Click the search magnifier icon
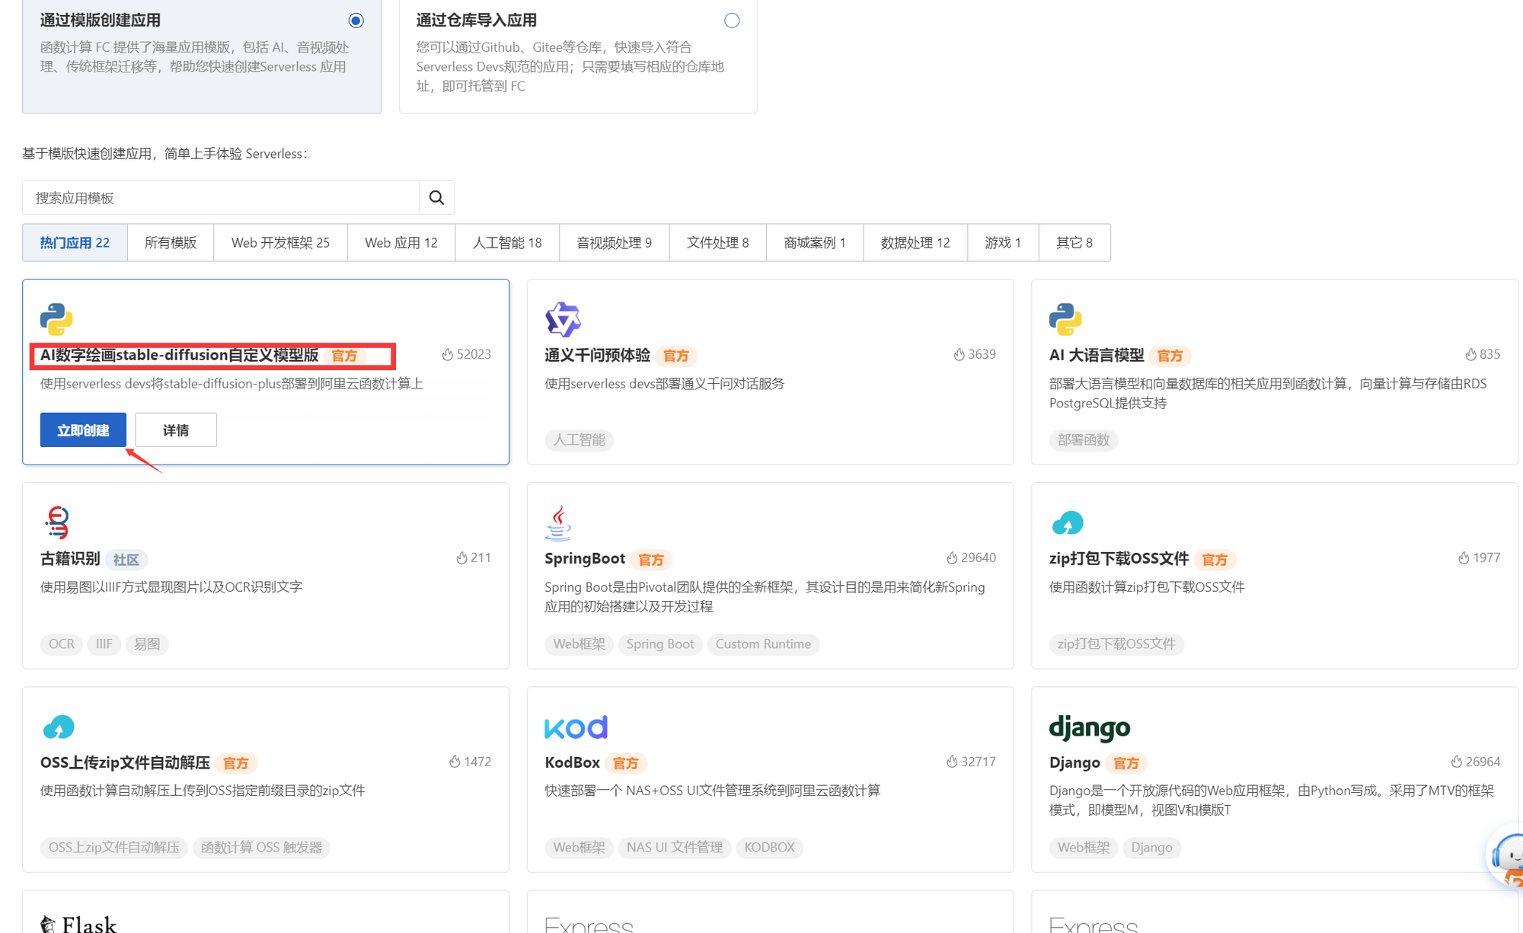This screenshot has height=933, width=1523. [436, 197]
